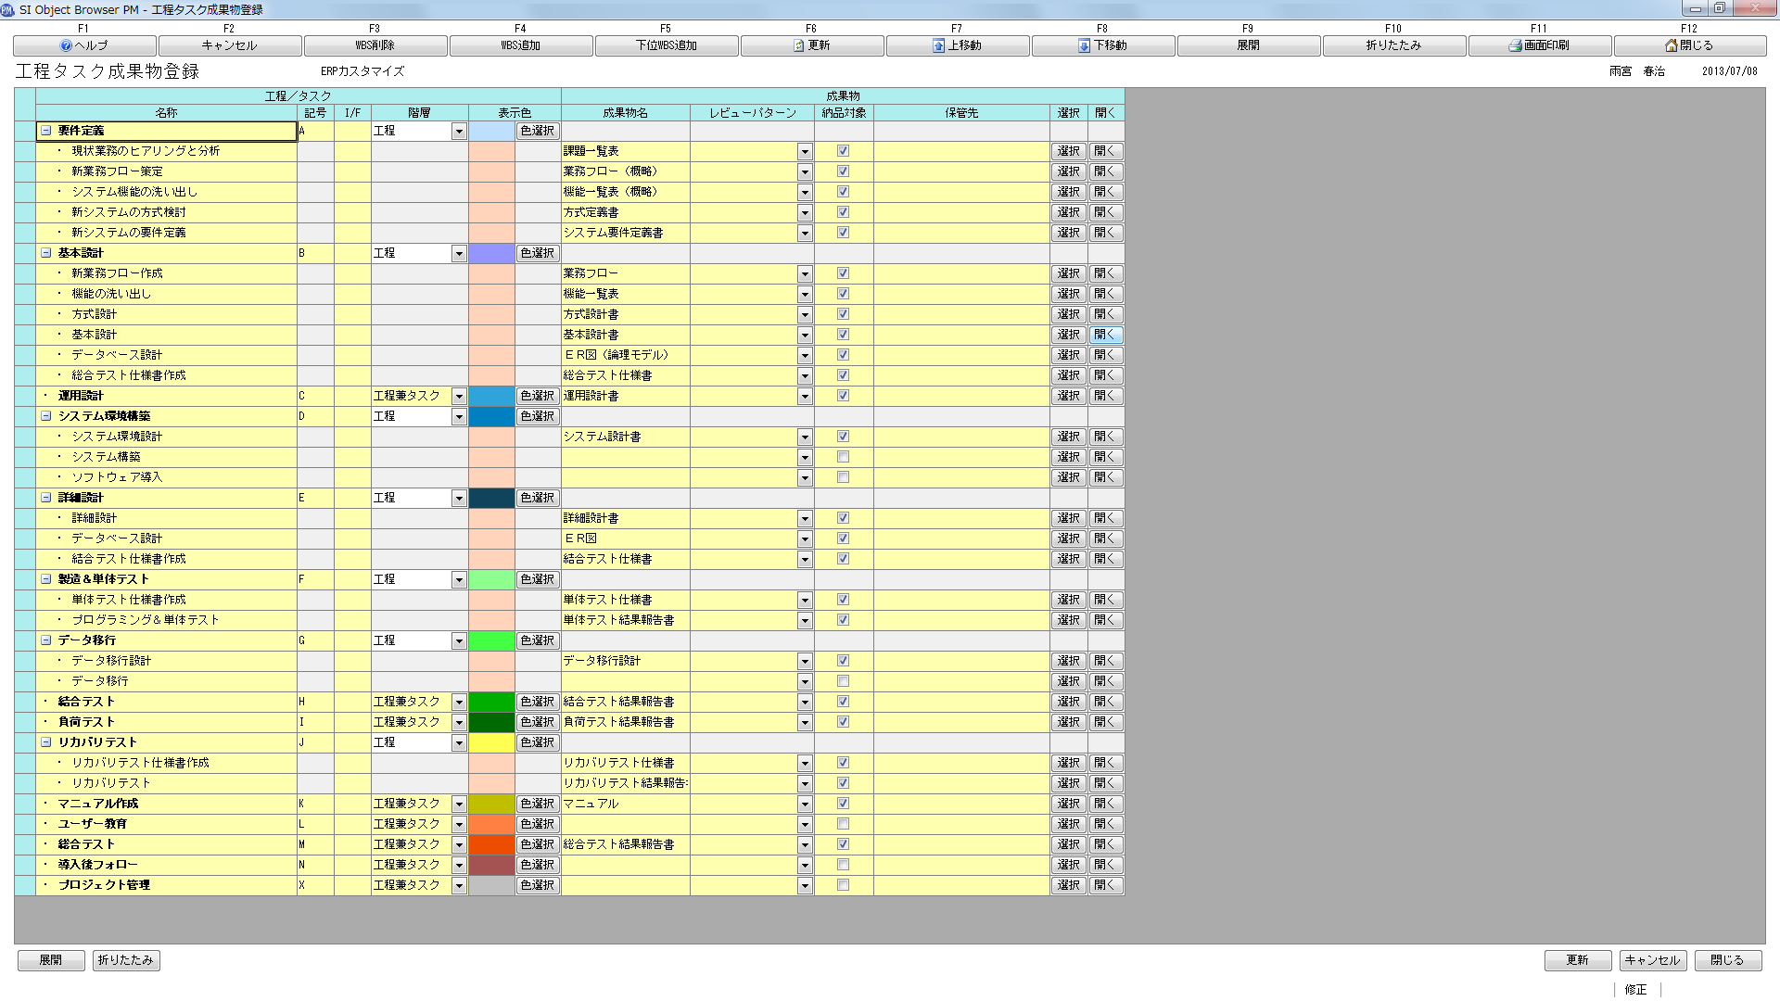Click the F4 WBS追加 toolbar button

point(521,45)
